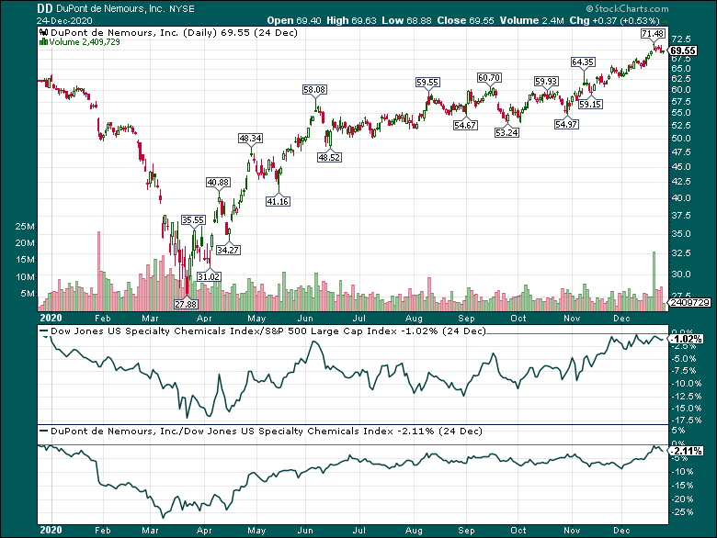Click the -2.11% ratio value tag
Image resolution: width=717 pixels, height=538 pixels.
click(688, 451)
